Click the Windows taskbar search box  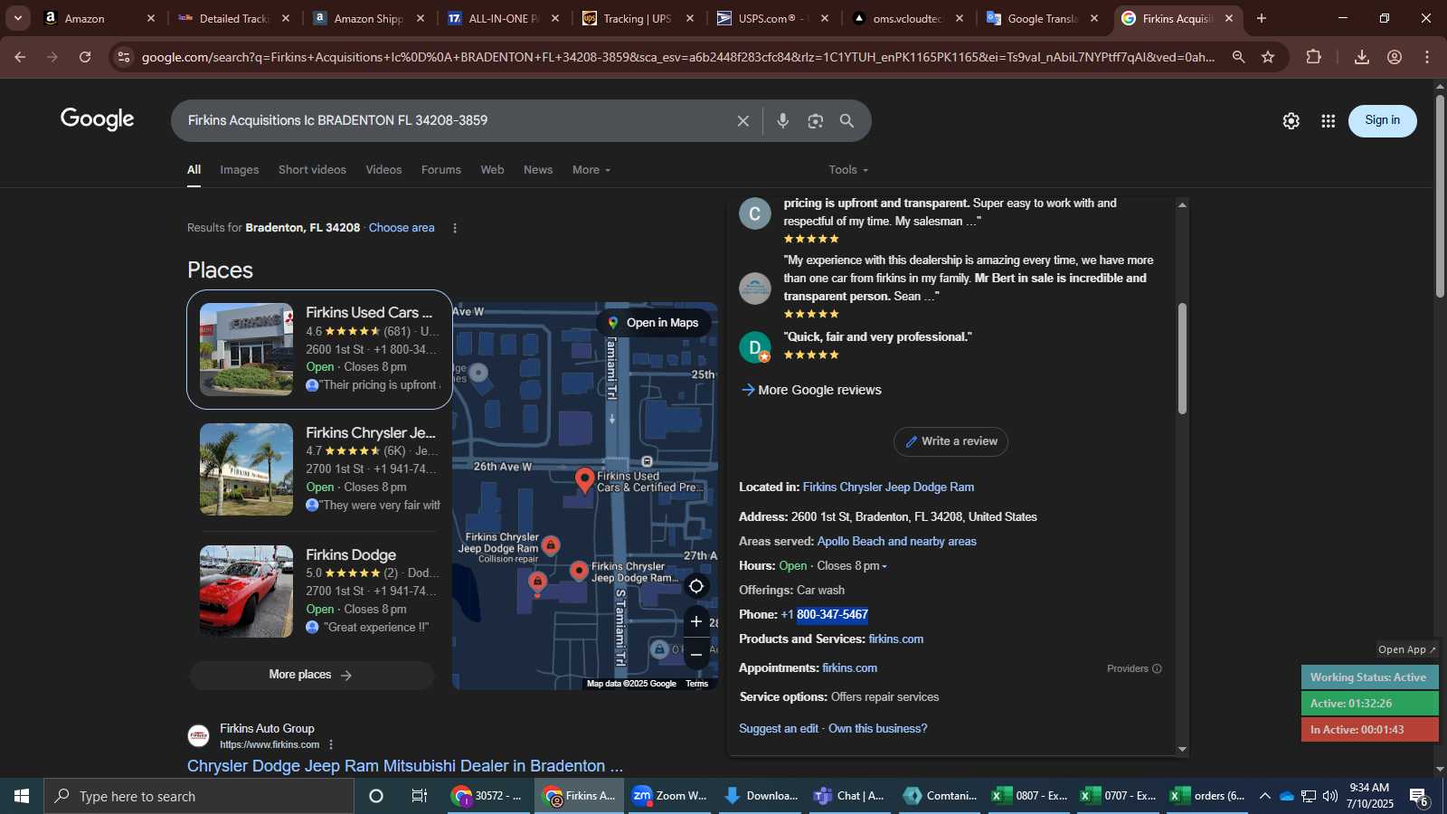199,796
